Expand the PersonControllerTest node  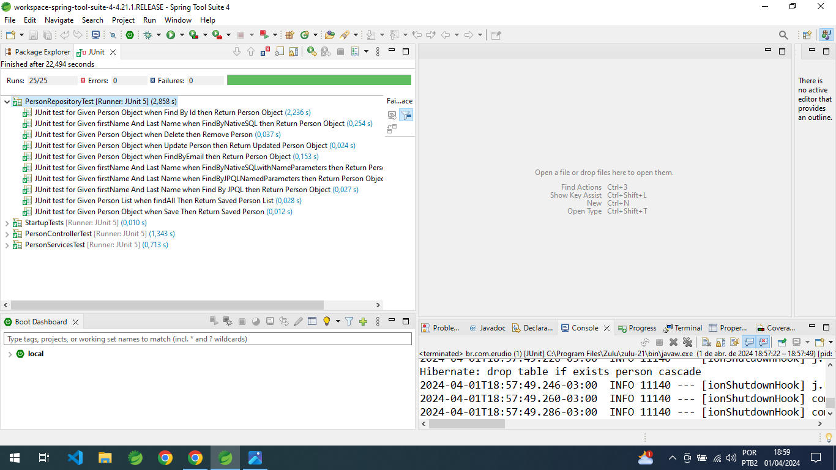tap(7, 234)
